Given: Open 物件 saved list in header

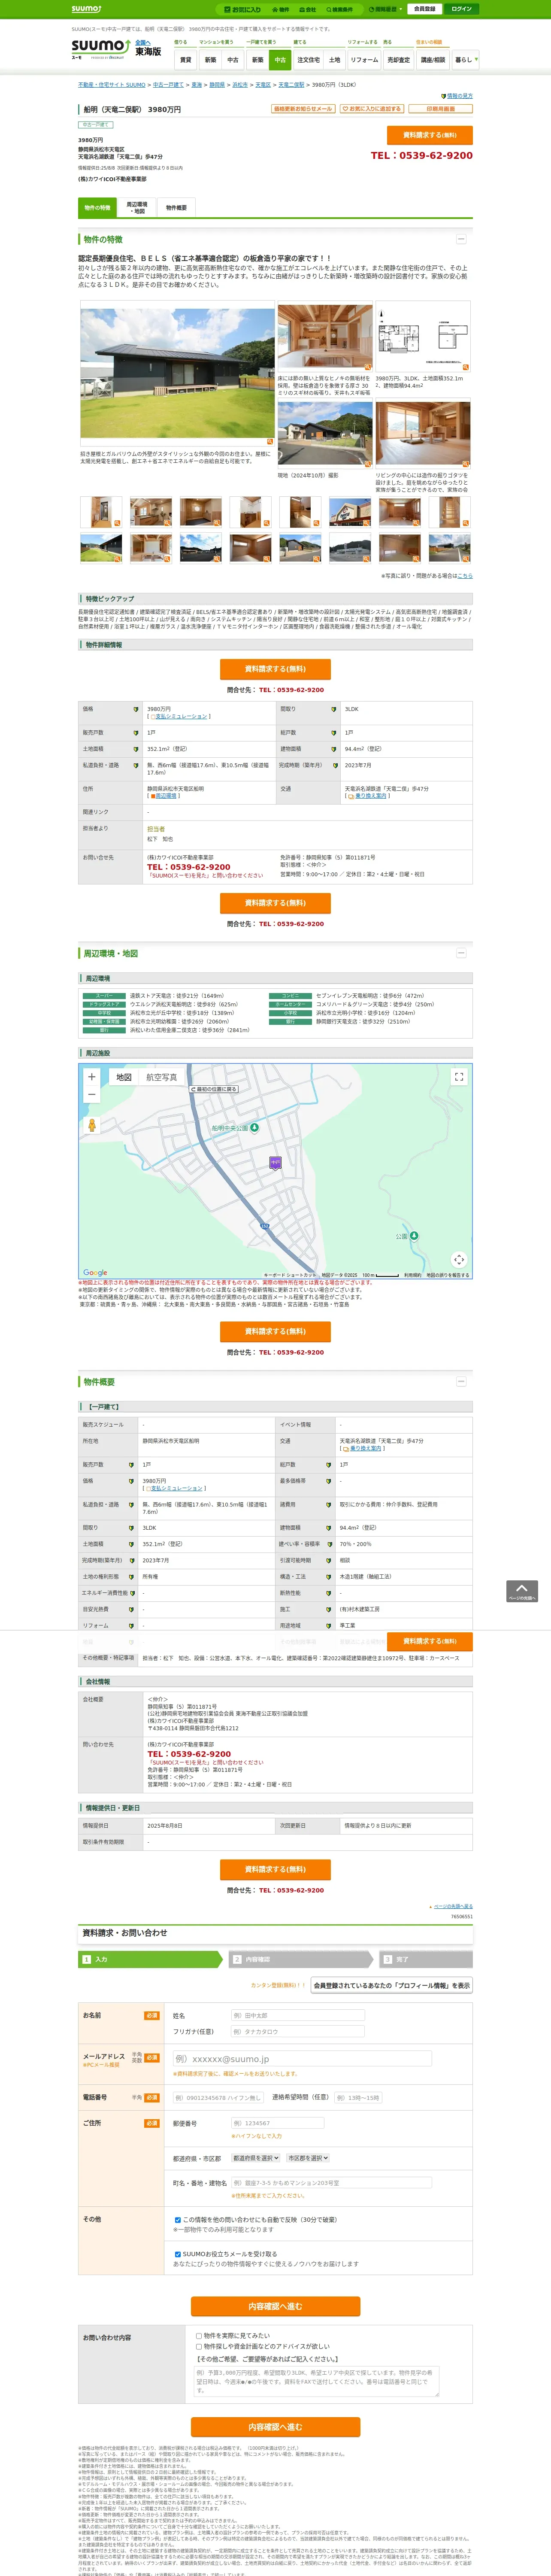Looking at the screenshot, I should 281,9.
